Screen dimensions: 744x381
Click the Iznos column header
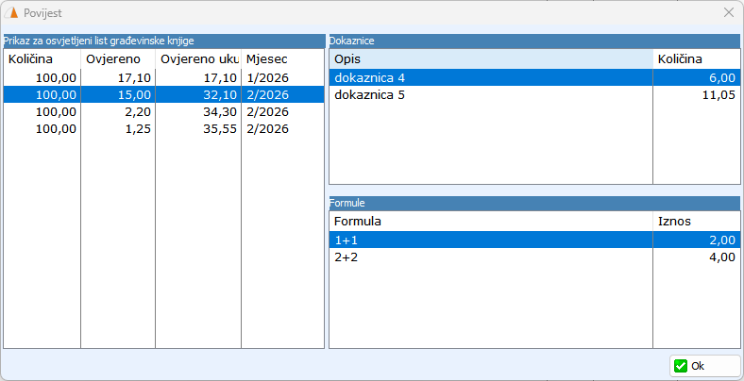696,221
